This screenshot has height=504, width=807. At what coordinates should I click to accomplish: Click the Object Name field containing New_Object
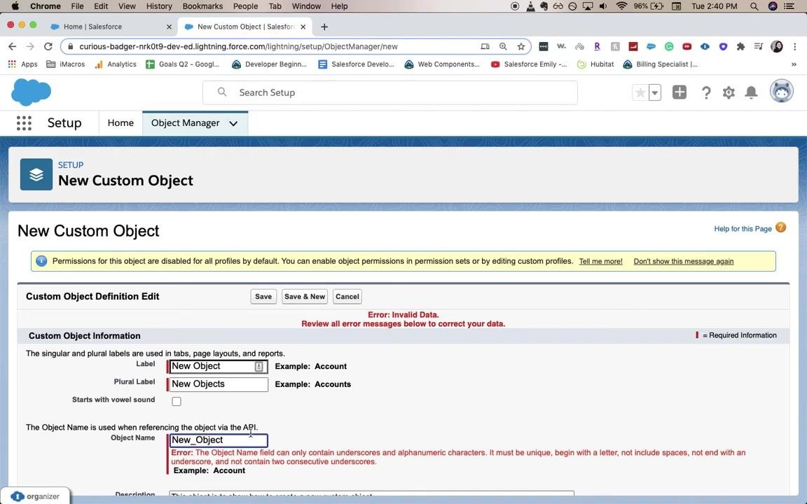pos(219,440)
